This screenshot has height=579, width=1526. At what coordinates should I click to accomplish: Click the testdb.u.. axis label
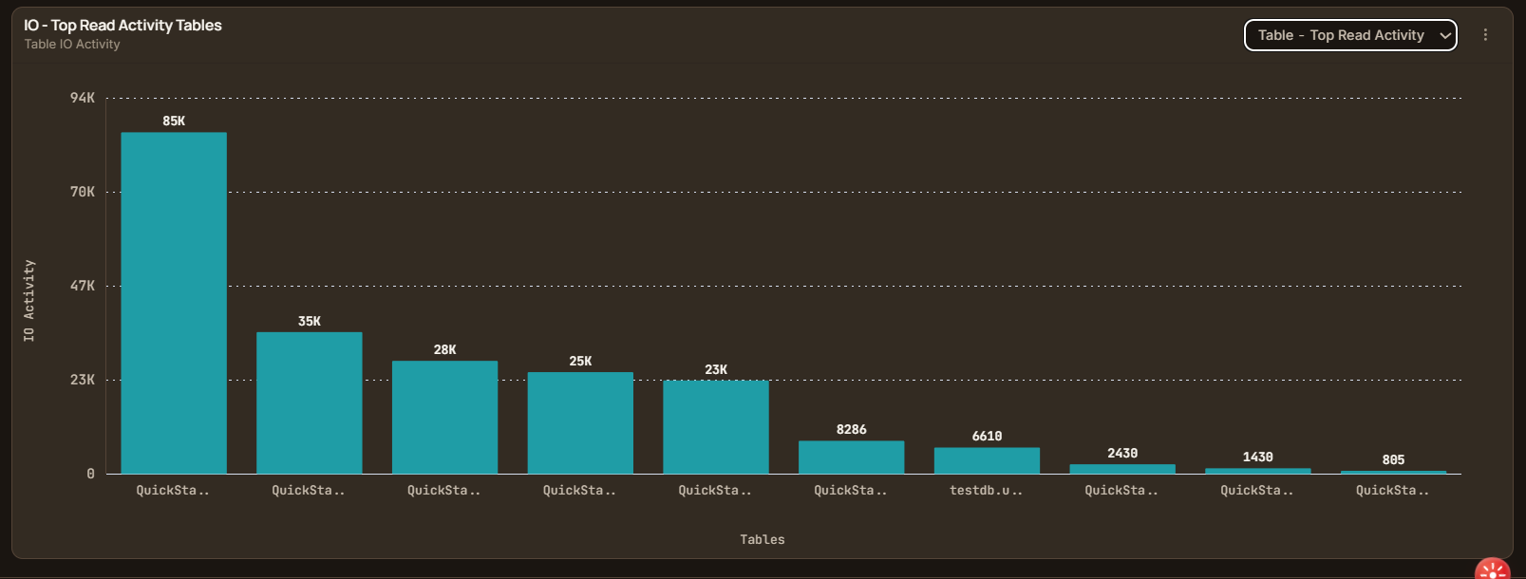[x=987, y=491]
